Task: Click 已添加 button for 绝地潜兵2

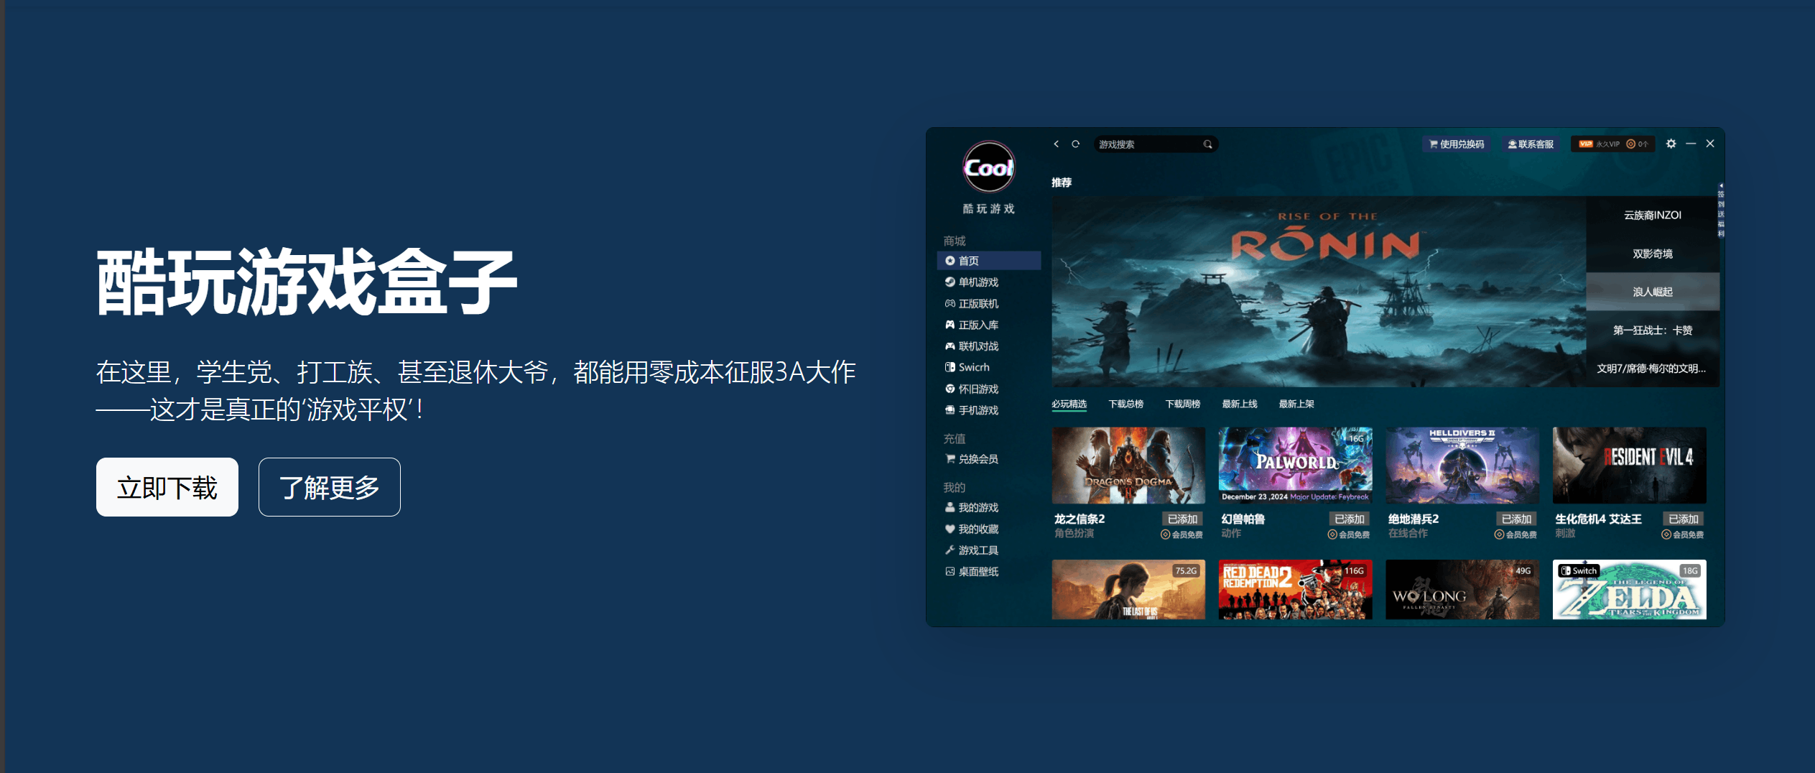Action: click(1516, 519)
